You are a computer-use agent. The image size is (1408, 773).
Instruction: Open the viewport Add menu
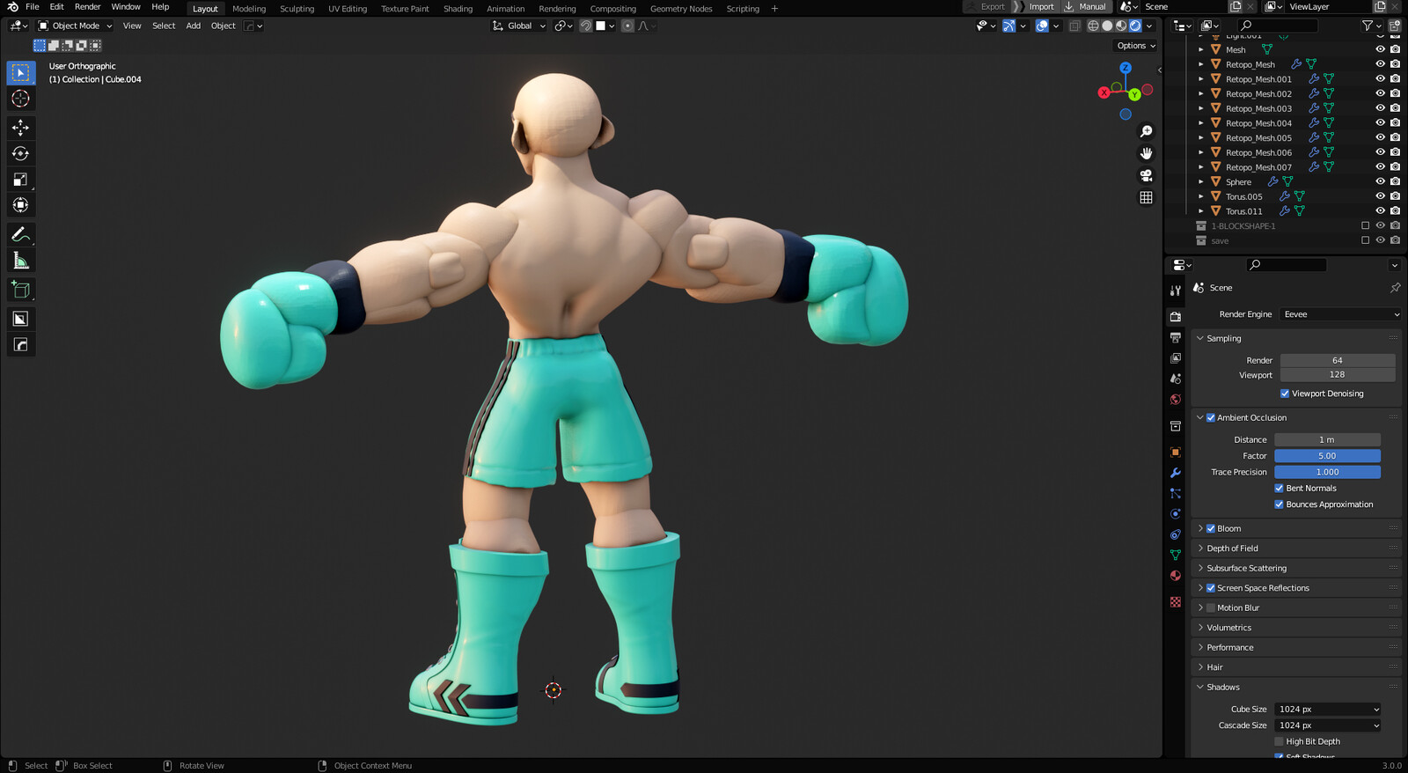[x=194, y=26]
